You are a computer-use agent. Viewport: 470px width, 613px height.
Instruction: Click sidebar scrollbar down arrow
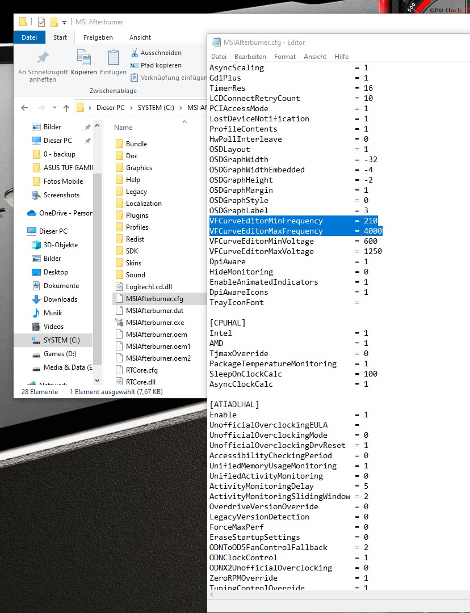coord(98,380)
